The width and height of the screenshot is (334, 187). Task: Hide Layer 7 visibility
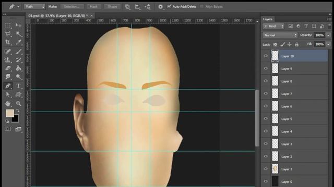(266, 94)
